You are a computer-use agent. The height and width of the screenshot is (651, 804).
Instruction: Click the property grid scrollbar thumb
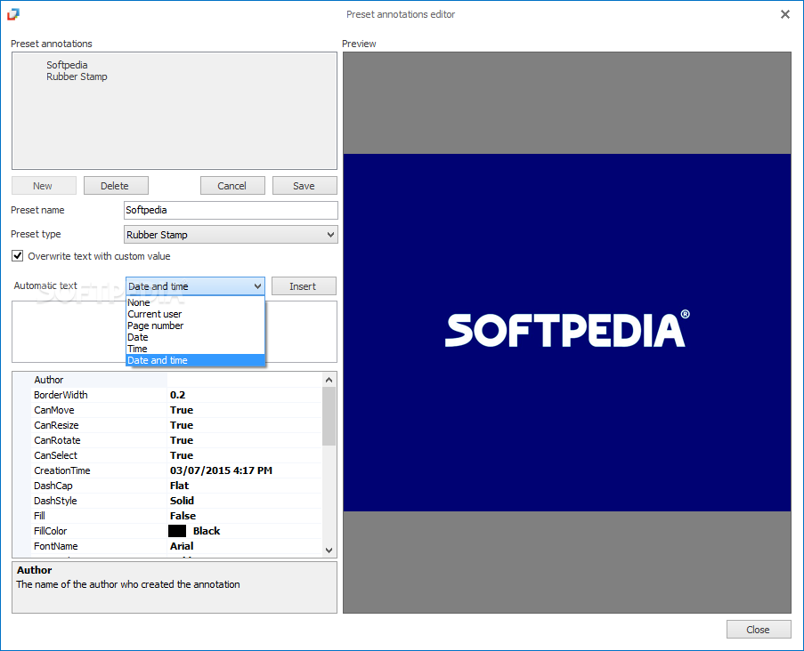(329, 416)
